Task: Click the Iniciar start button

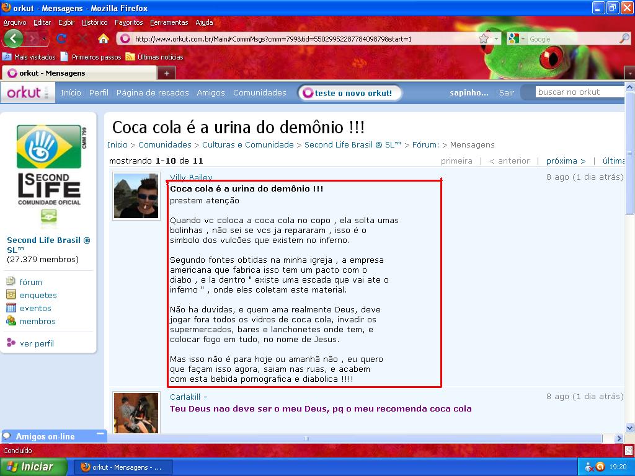Action: pyautogui.click(x=33, y=467)
